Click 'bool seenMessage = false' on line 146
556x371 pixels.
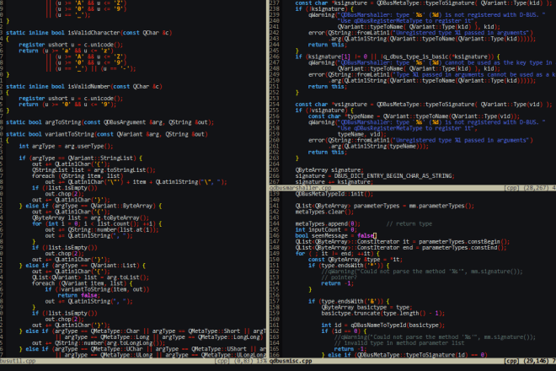334,235
